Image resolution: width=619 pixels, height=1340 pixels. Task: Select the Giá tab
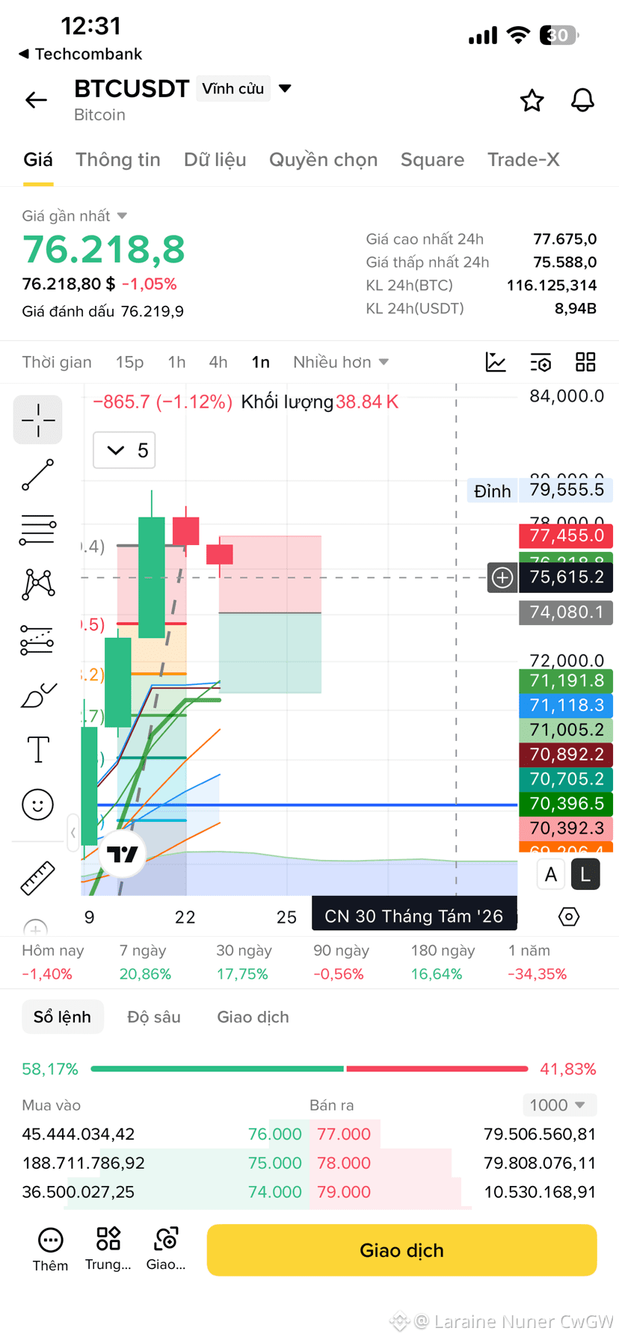38,159
